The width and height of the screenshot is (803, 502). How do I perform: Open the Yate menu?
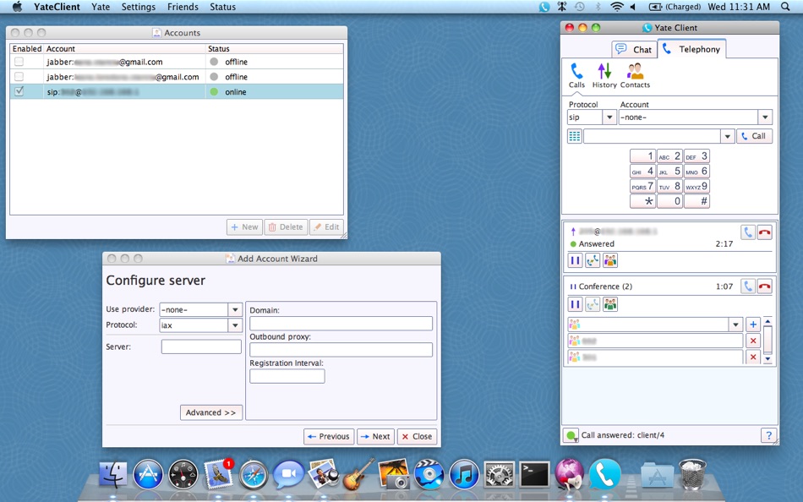pyautogui.click(x=101, y=7)
